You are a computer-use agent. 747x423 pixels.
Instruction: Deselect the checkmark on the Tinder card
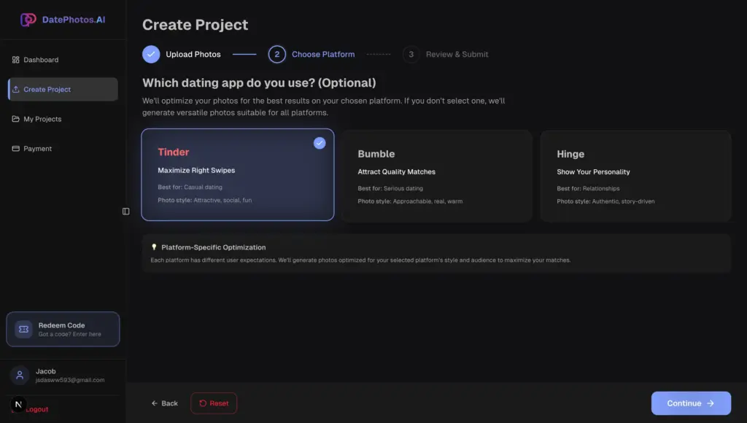tap(320, 143)
